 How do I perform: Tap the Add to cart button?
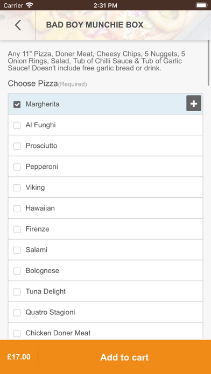coord(124,357)
